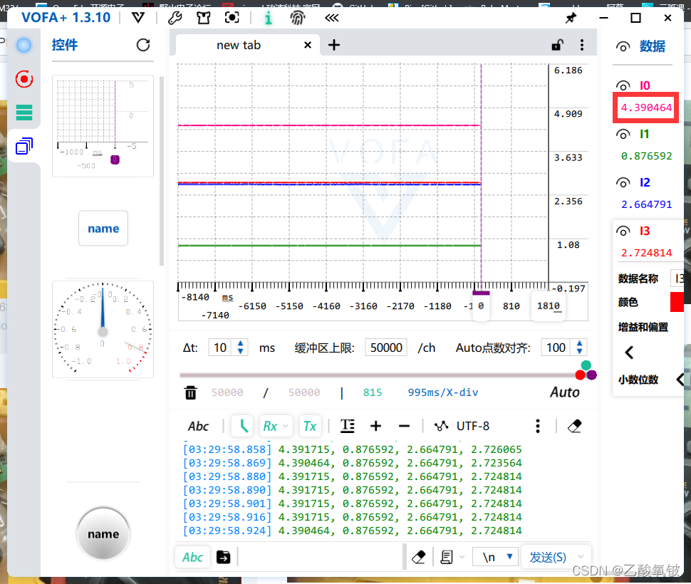Click the send-area Abc mode icon
This screenshot has width=691, height=584.
[x=192, y=557]
